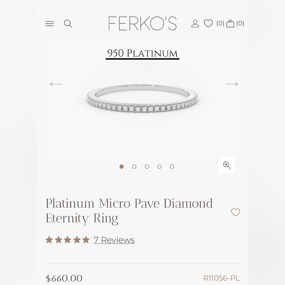Click the 950 Platinum link
Screen dimensions: 285x285
pos(143,53)
